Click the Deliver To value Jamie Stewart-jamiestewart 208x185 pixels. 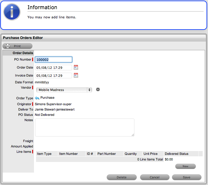(55, 109)
